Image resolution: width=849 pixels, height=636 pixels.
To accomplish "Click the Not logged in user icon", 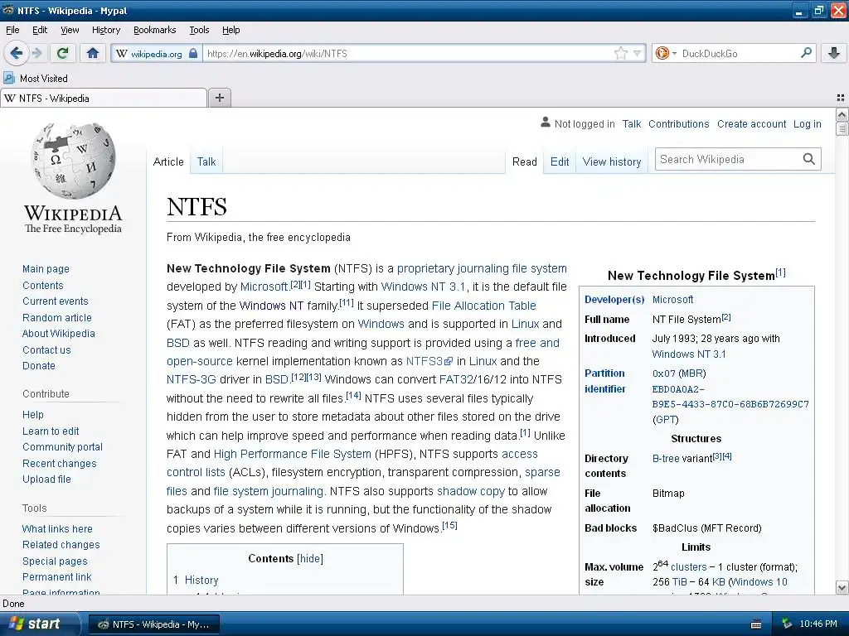I will (x=546, y=123).
